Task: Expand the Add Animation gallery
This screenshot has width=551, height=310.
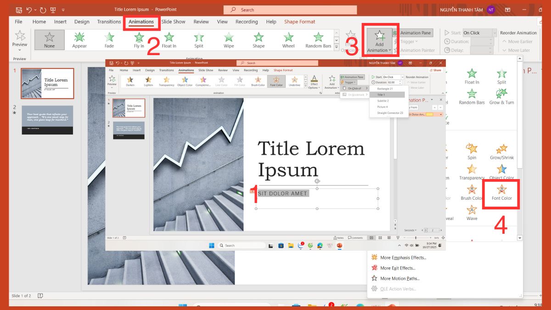Action: 379,40
